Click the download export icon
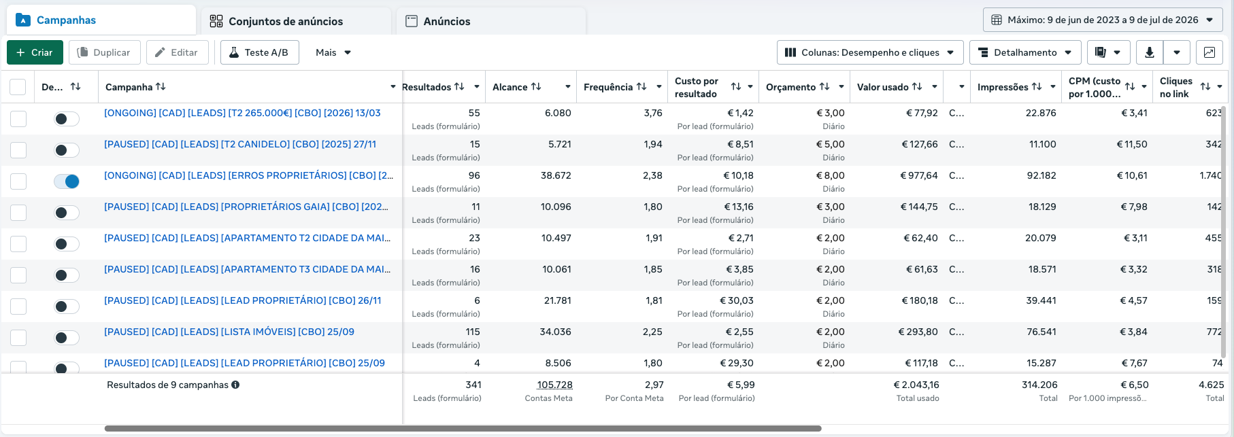 pos(1150,52)
